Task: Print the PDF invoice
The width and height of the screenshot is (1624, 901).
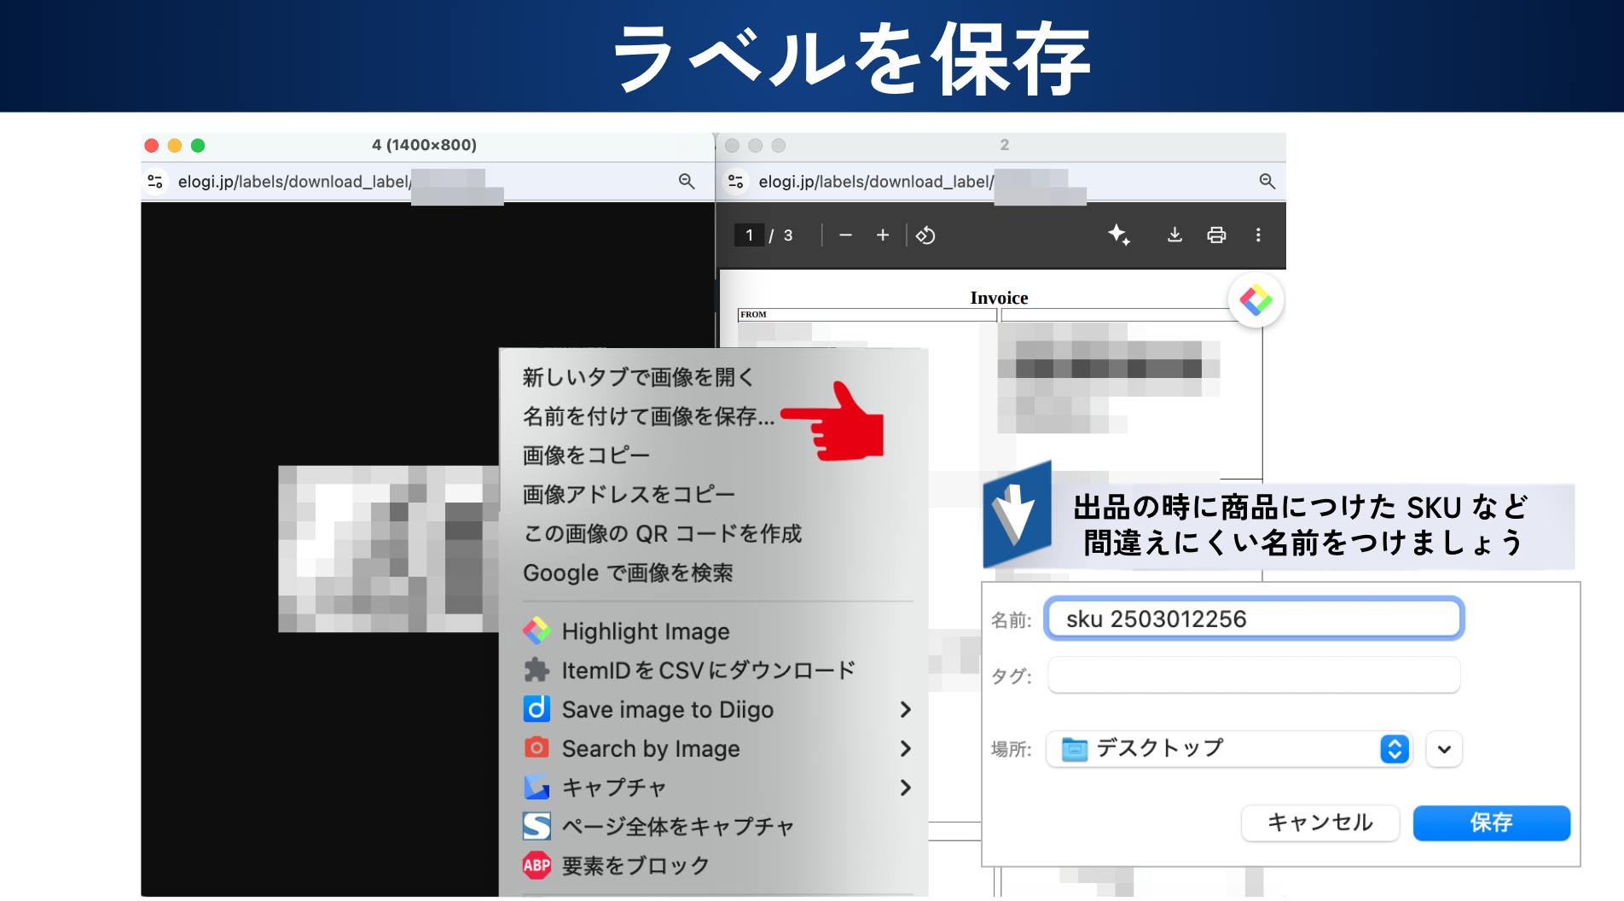Action: click(x=1216, y=235)
